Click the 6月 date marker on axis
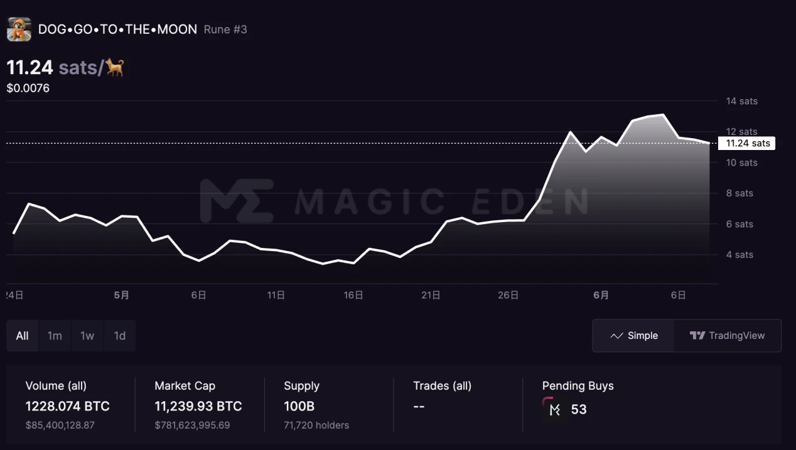The width and height of the screenshot is (796, 450). point(601,295)
